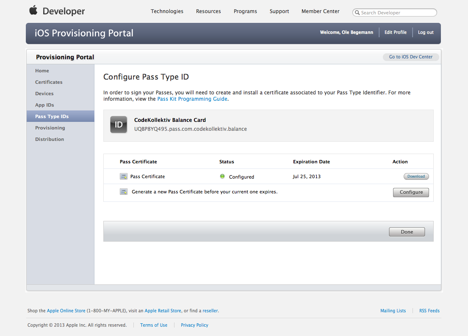The height and width of the screenshot is (336, 468).
Task: Select Certificates in the sidebar
Action: click(49, 82)
